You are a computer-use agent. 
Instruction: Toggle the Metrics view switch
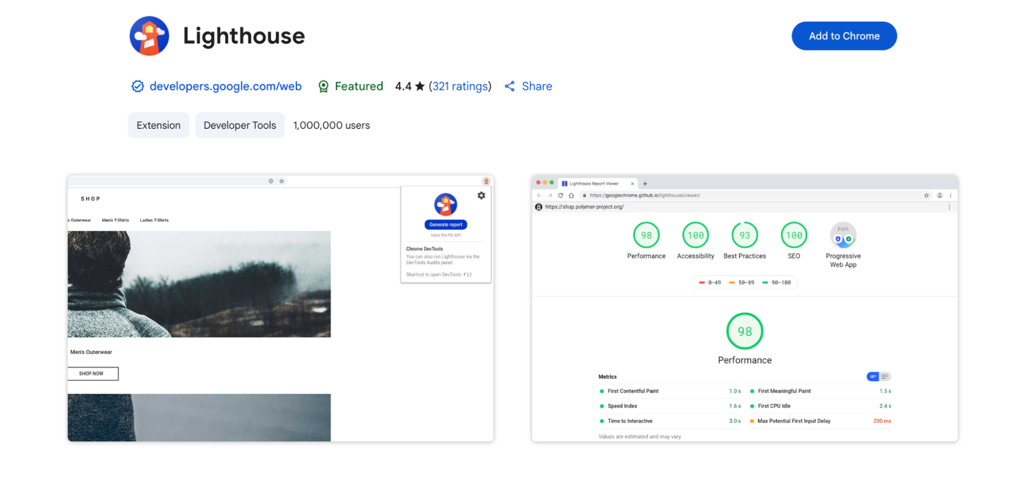(879, 377)
